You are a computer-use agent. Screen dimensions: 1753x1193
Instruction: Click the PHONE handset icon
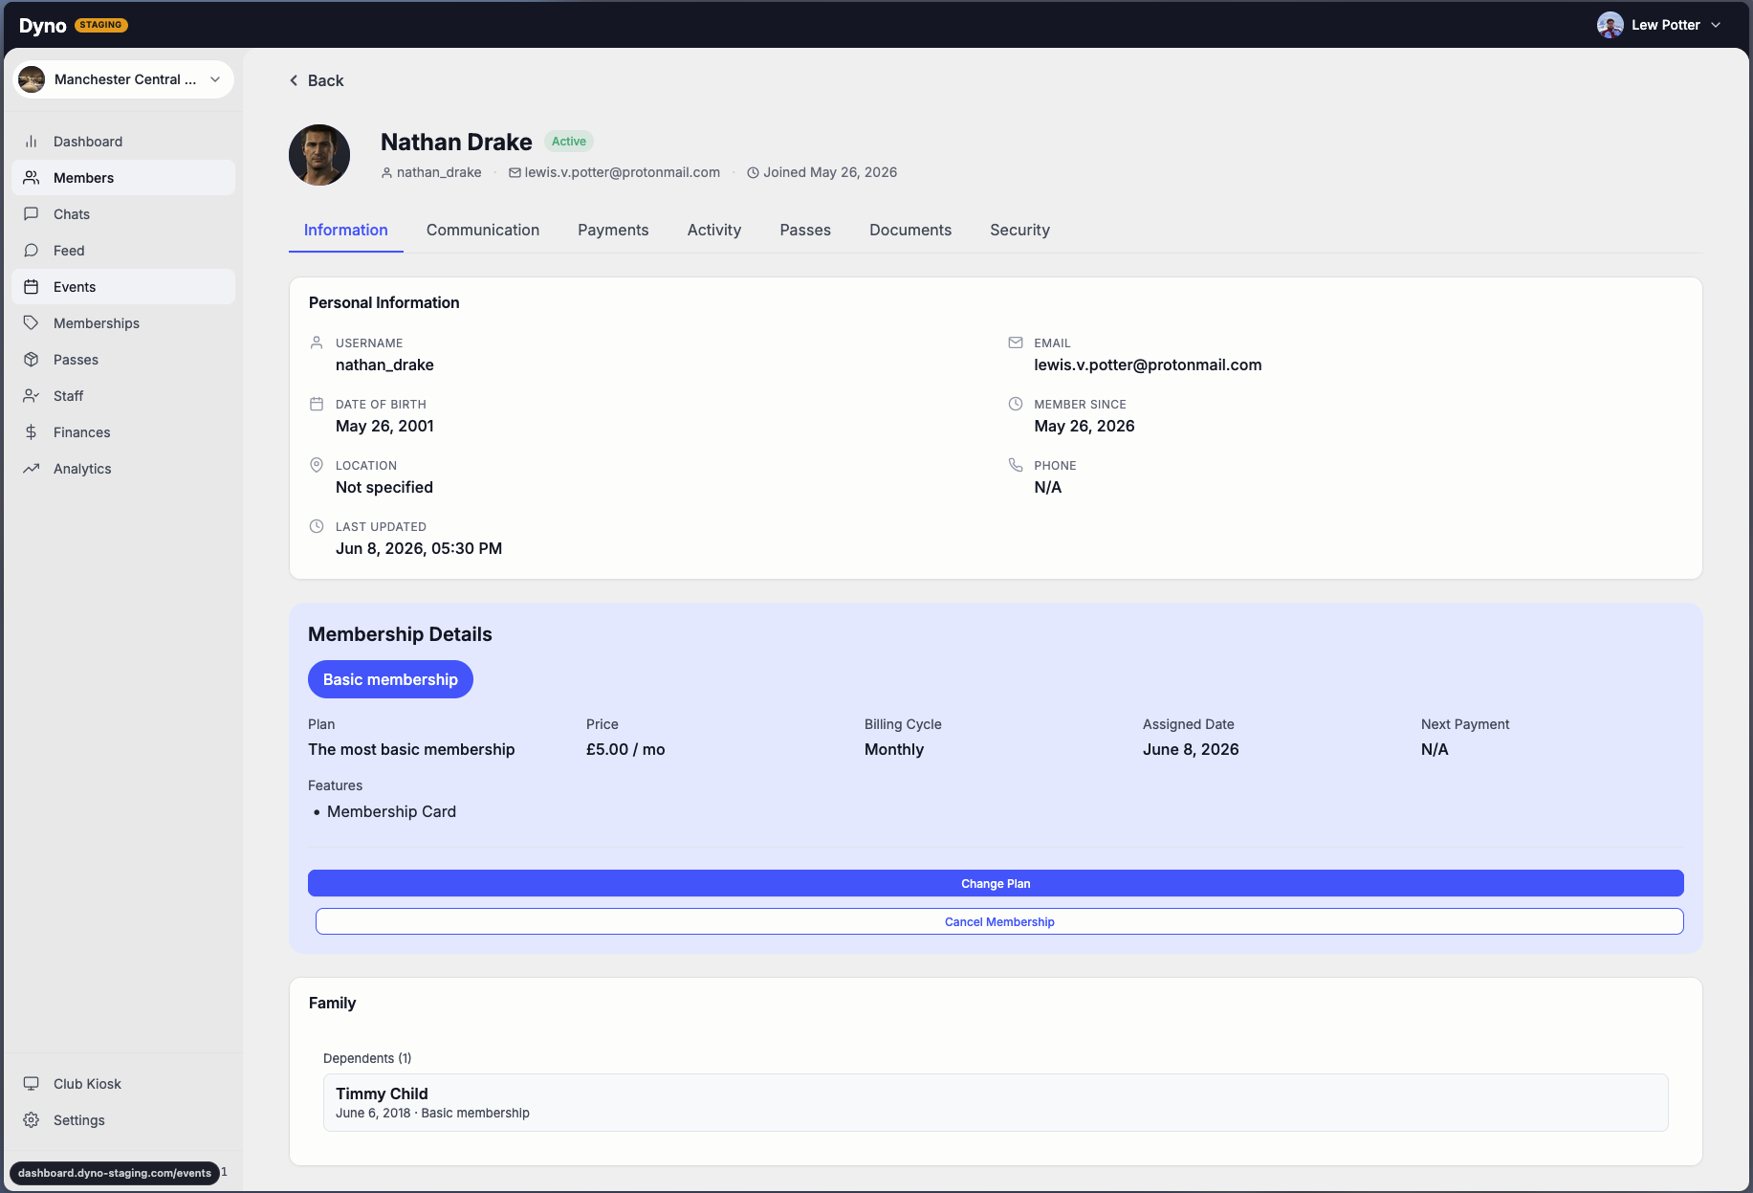click(x=1016, y=465)
